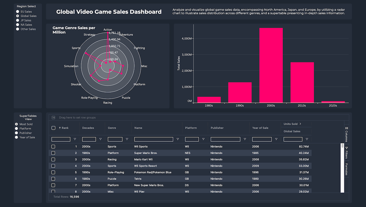Open the Columns side panel tab
The height and width of the screenshot is (207, 366).
346,134
